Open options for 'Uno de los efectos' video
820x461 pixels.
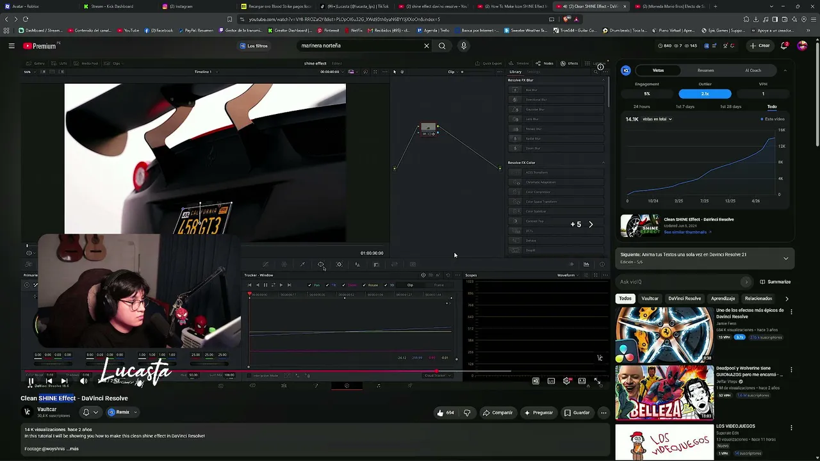791,312
